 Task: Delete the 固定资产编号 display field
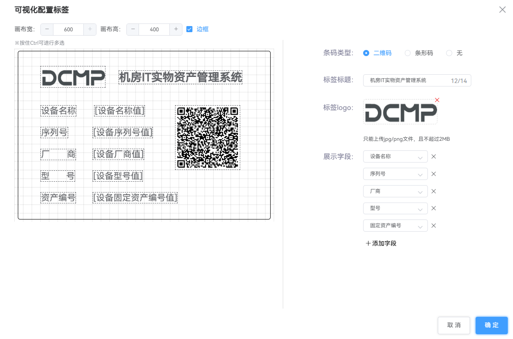[434, 226]
